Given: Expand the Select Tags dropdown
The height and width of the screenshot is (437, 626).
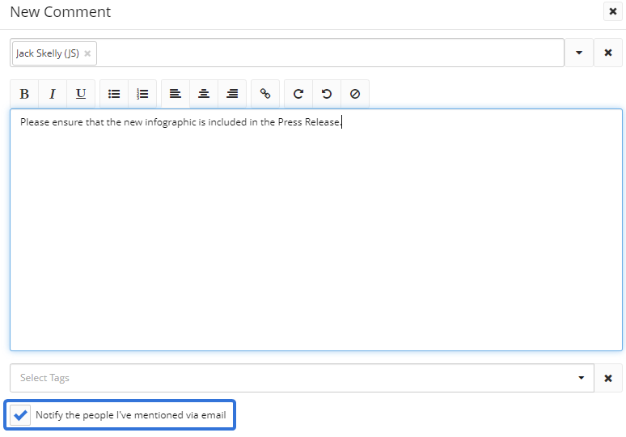Looking at the screenshot, I should 581,378.
